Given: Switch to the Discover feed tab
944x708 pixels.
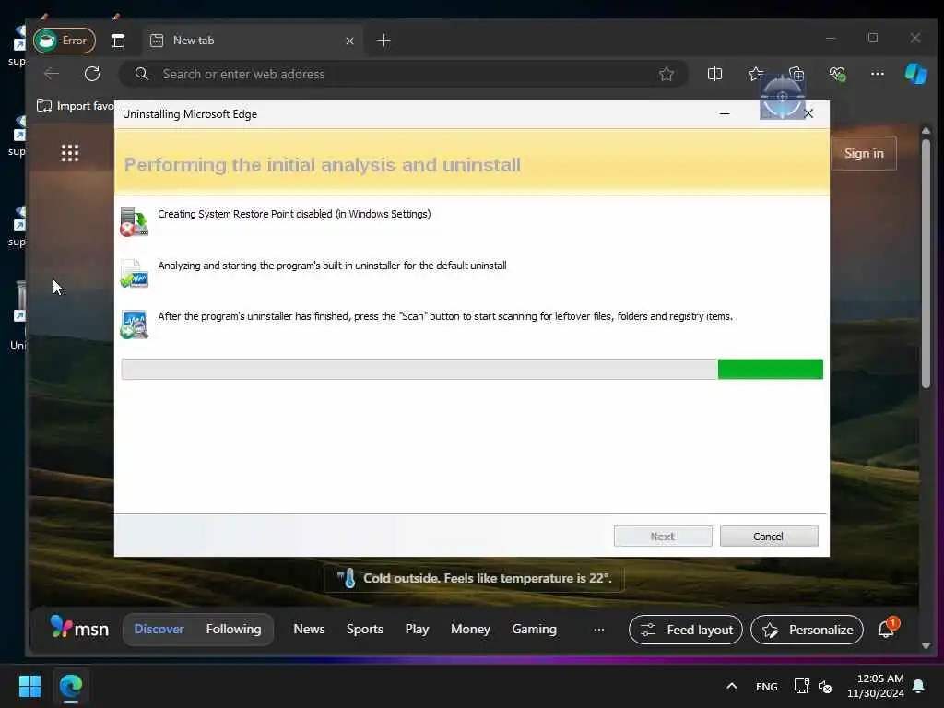Looking at the screenshot, I should tap(159, 629).
